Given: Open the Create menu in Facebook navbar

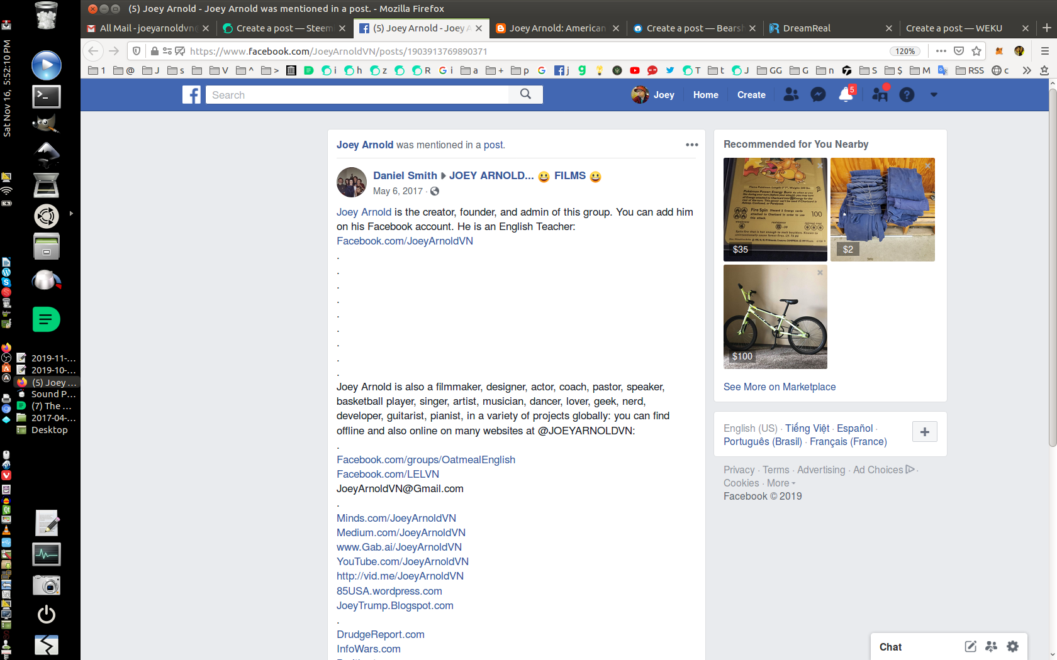Looking at the screenshot, I should point(751,94).
